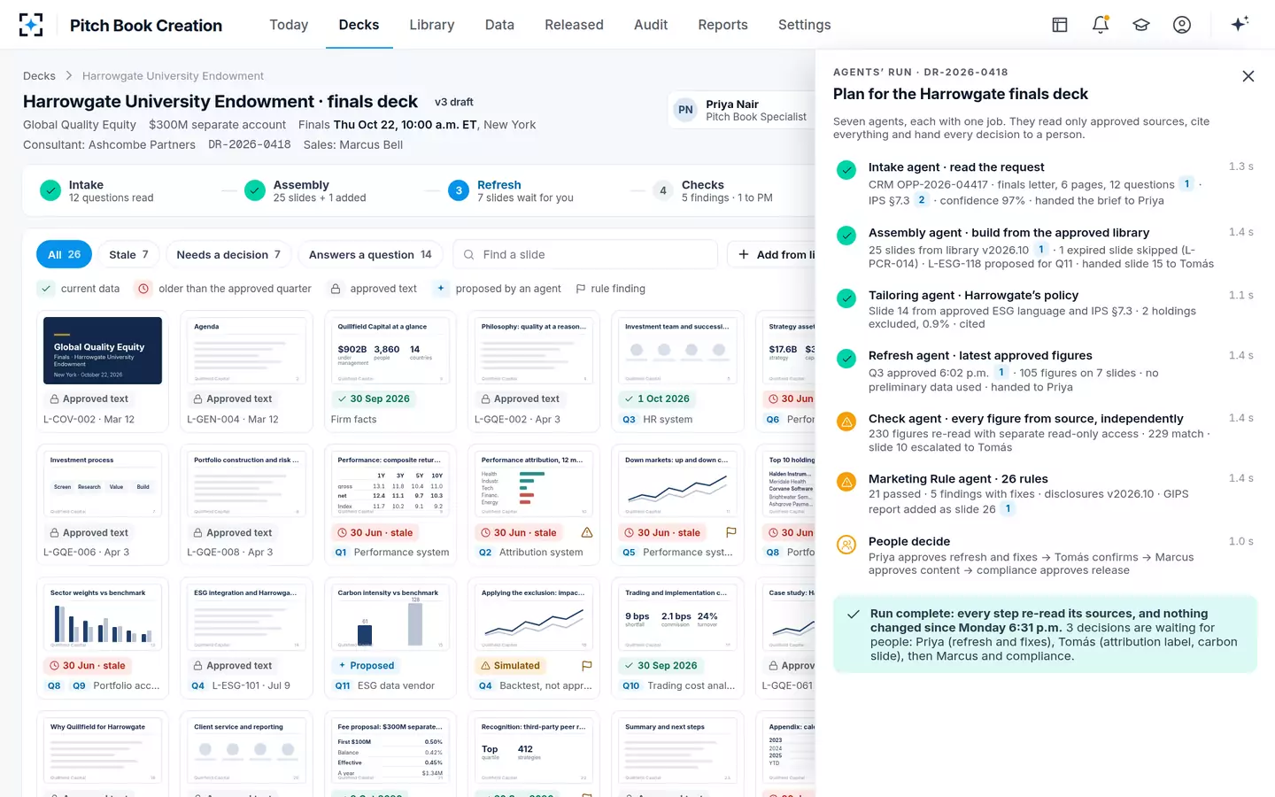Click citation 1 beside the Intake agent's 12 questions
1275x797 pixels.
[1186, 184]
